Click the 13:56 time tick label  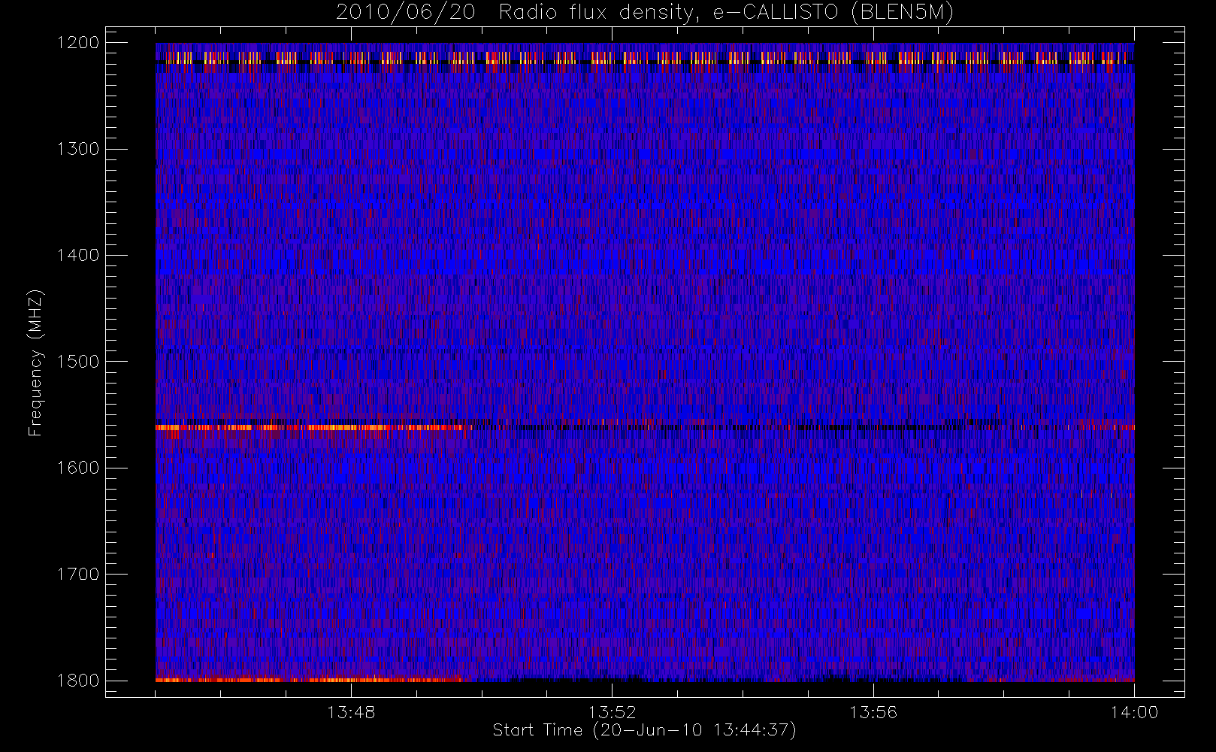pos(873,712)
